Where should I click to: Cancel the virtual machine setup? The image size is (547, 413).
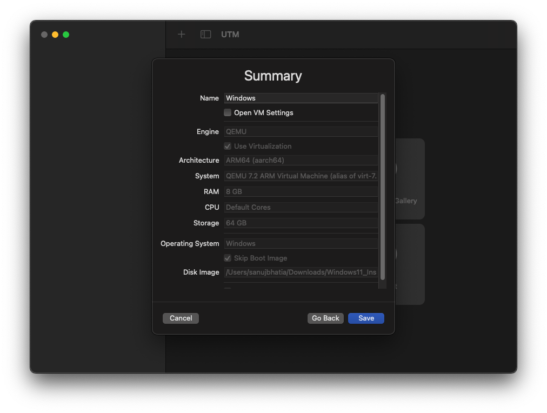[181, 318]
